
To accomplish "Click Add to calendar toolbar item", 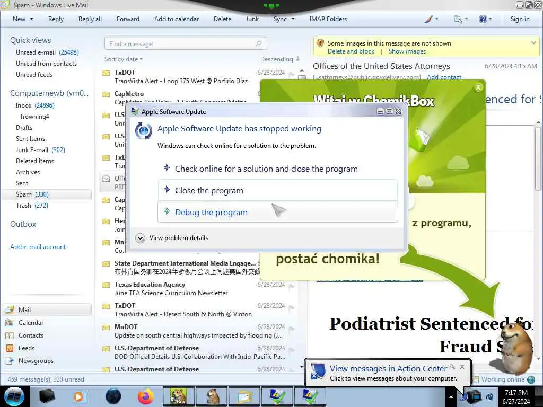I will pyautogui.click(x=177, y=19).
